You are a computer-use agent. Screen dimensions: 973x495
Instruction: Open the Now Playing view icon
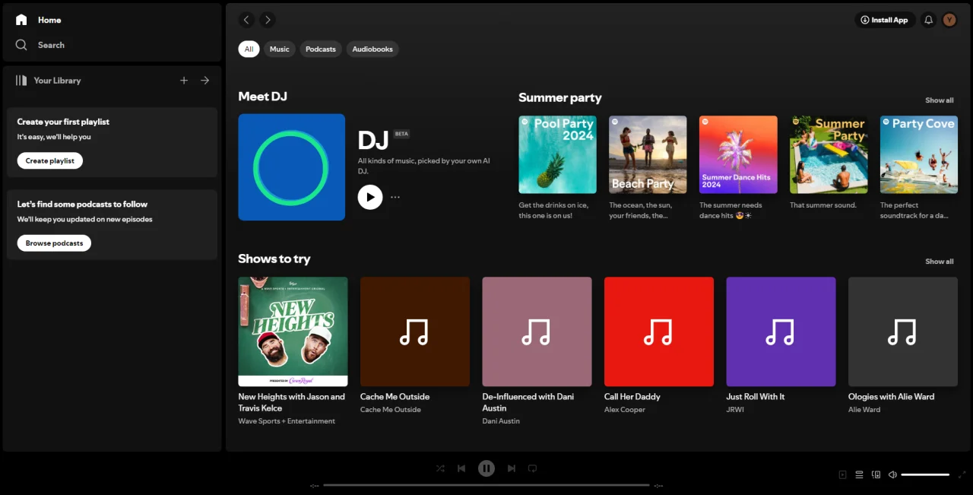coord(842,474)
